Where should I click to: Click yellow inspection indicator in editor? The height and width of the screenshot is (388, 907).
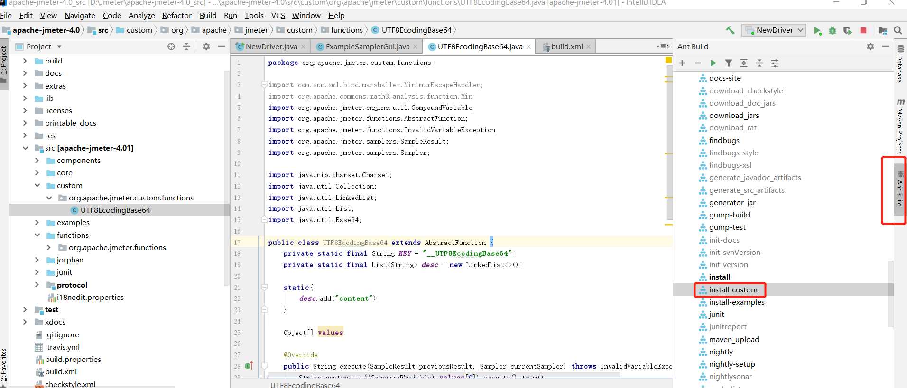668,60
